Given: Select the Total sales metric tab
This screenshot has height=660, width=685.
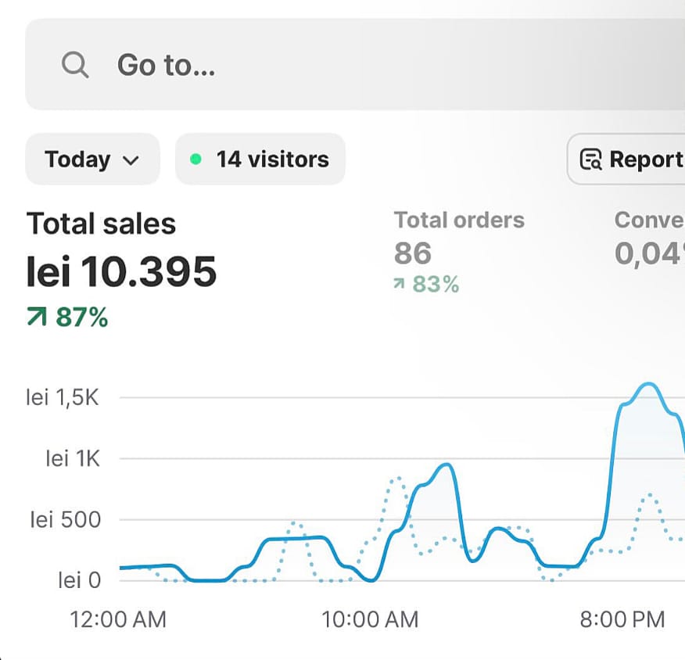Looking at the screenshot, I should click(101, 224).
